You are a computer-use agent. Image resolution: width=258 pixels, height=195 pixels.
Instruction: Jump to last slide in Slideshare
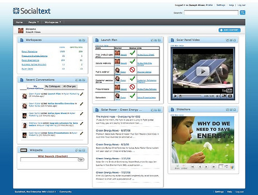[x=214, y=167]
